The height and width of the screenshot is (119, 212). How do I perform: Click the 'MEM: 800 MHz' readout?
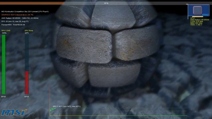196,23
